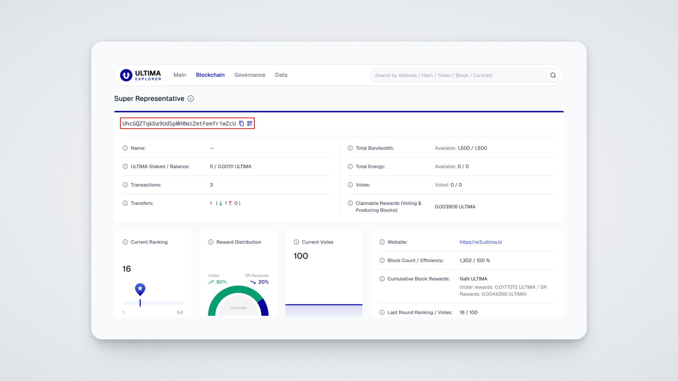Viewport: 678px width, 381px height.
Task: Focus the Search by Address field
Action: (x=456, y=75)
